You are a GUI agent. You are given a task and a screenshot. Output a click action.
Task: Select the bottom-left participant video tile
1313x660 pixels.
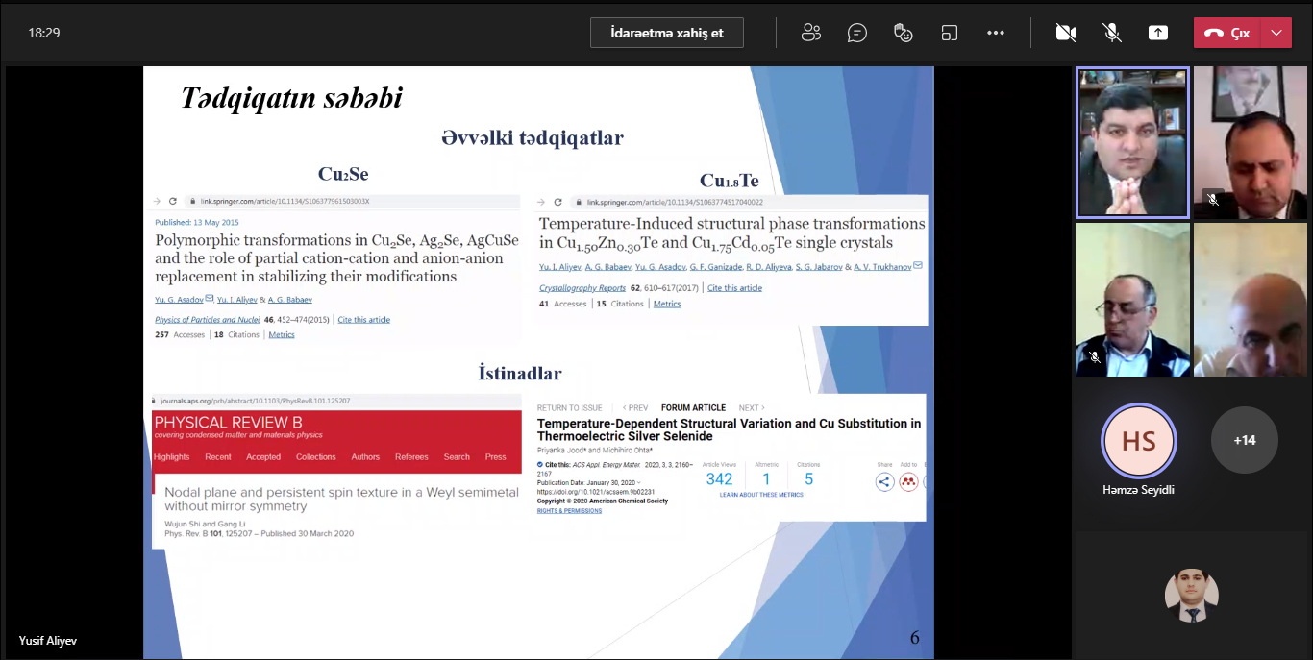[1132, 300]
